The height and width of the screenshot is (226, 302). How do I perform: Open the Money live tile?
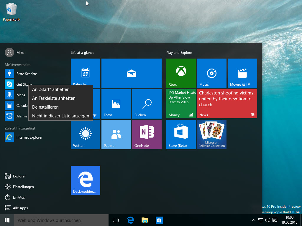(181, 104)
